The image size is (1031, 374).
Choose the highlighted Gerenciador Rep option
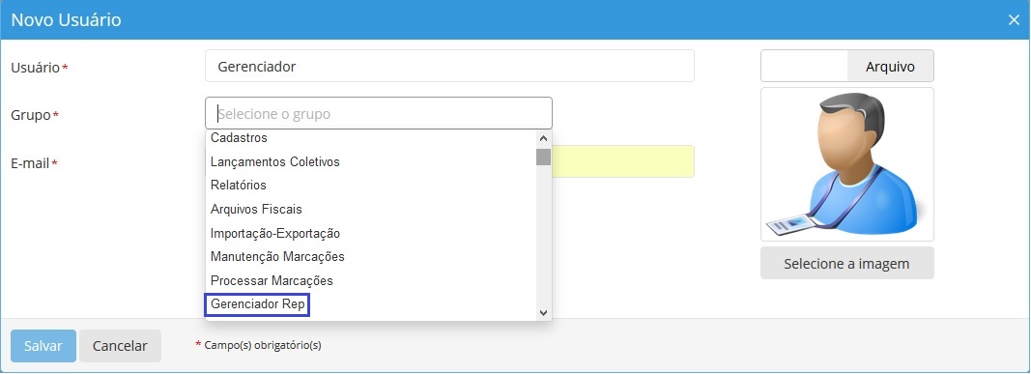(x=257, y=305)
